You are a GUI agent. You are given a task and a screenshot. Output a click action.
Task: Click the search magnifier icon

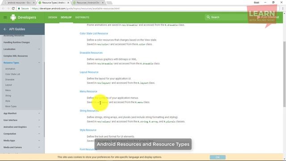pos(208,17)
